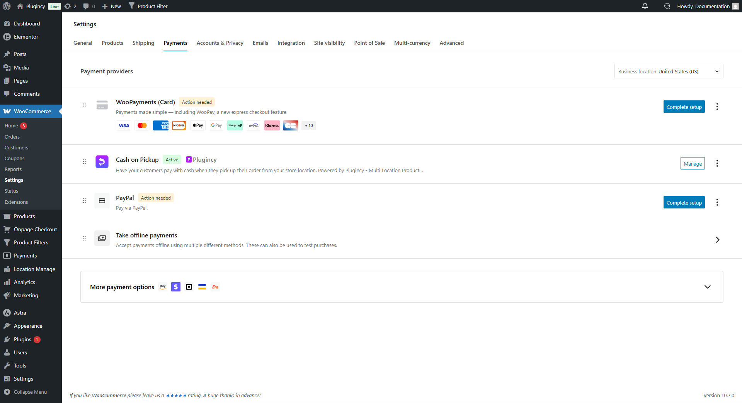This screenshot has width=742, height=403.
Task: Open Marketing in the sidebar
Action: tap(31, 295)
